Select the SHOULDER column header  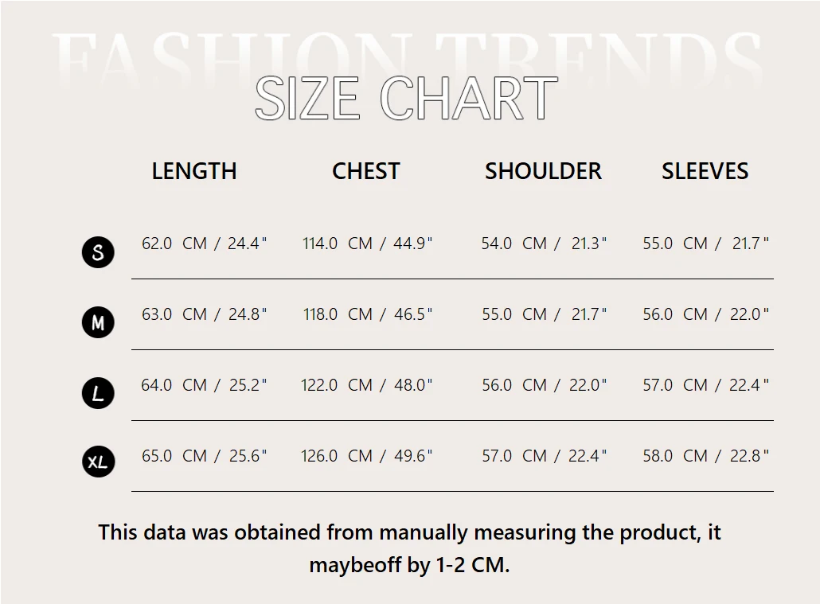point(543,171)
